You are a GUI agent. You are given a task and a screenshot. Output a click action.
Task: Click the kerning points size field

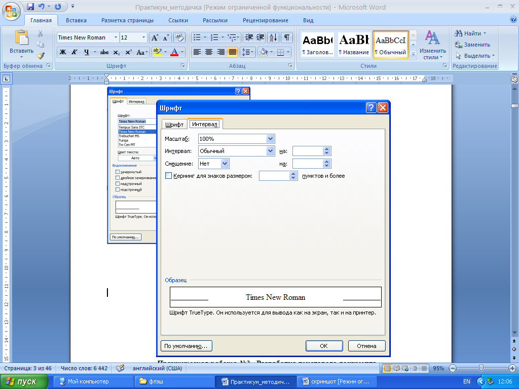[x=274, y=176]
